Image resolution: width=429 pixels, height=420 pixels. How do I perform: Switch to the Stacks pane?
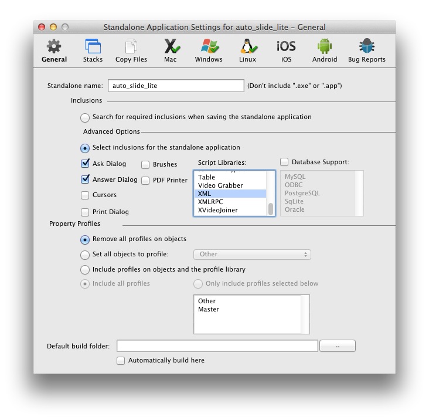point(93,51)
